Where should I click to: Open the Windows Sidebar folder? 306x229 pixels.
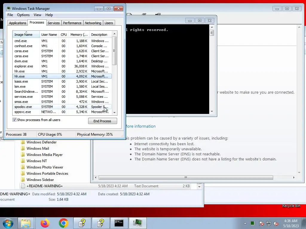pos(40,180)
